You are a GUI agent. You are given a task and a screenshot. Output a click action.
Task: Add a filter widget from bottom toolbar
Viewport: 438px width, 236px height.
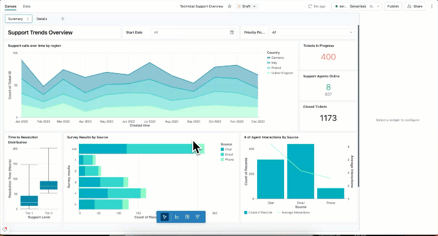tap(198, 217)
